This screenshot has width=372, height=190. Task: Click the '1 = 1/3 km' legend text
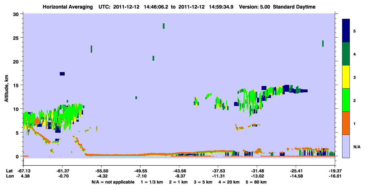pos(152,182)
